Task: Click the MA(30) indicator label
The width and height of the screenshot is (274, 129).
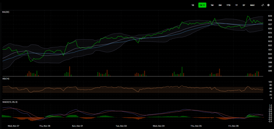Action: point(6,12)
